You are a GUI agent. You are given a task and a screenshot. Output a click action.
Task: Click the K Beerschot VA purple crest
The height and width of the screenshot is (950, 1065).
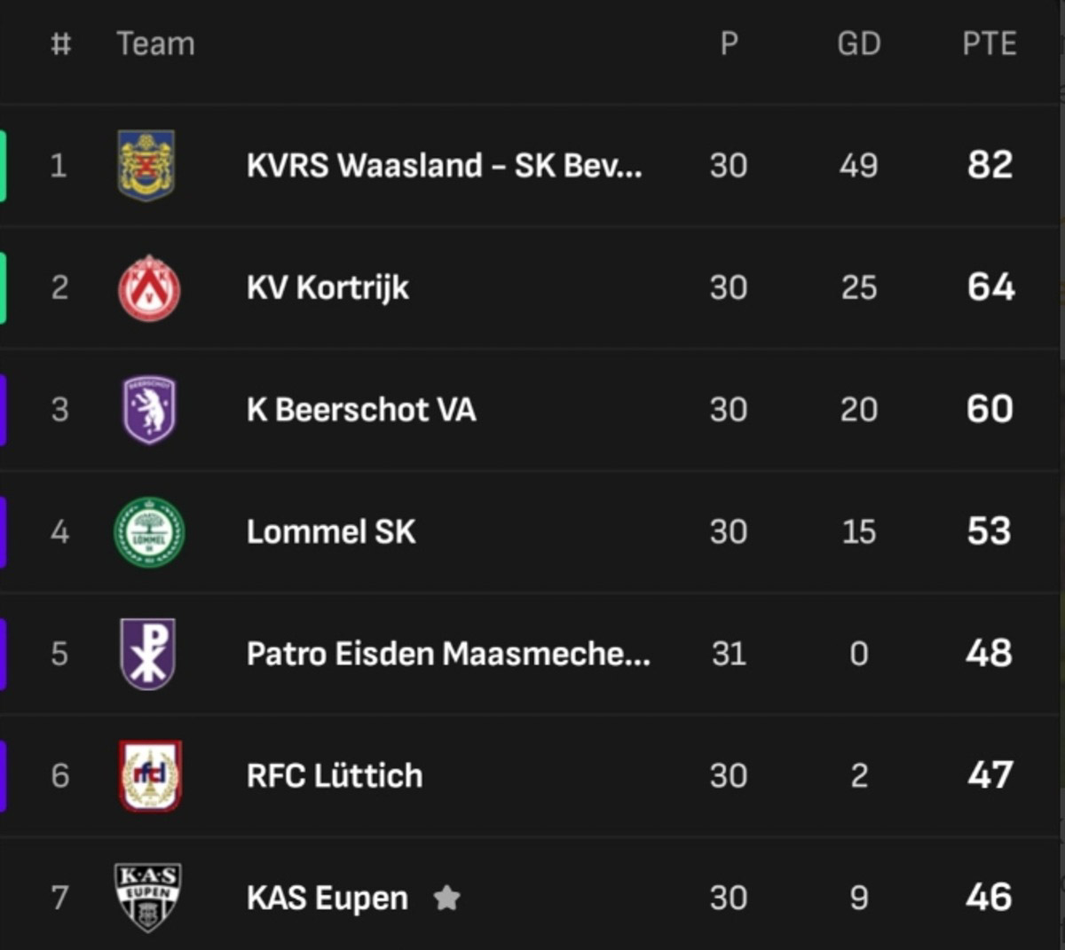(148, 409)
